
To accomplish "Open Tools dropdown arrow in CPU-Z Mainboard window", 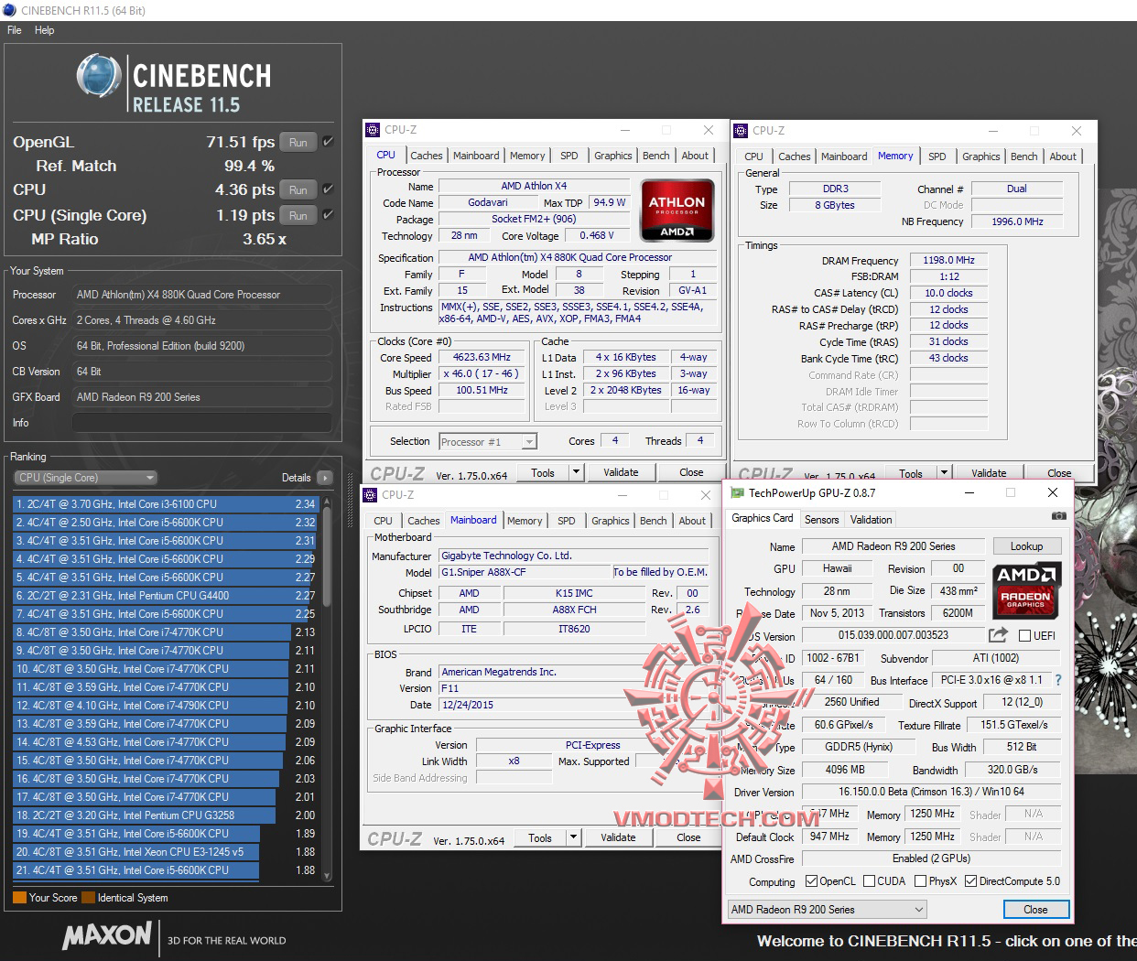I will click(573, 837).
